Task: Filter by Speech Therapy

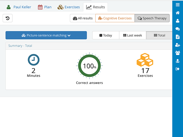Action: point(152,18)
